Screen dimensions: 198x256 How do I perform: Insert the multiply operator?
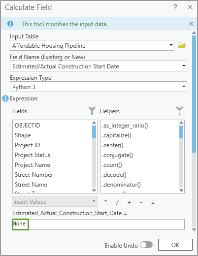tap(105, 202)
